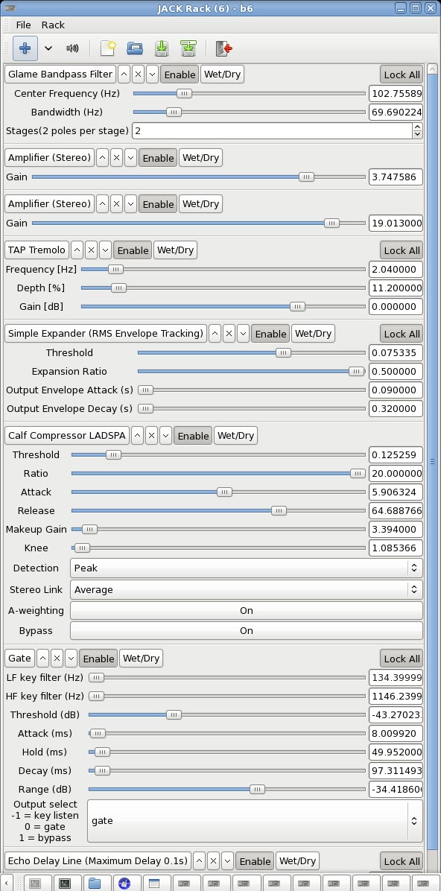Viewport: 441px width, 891px height.
Task: Create a new rack with the New icon
Action: 107,48
